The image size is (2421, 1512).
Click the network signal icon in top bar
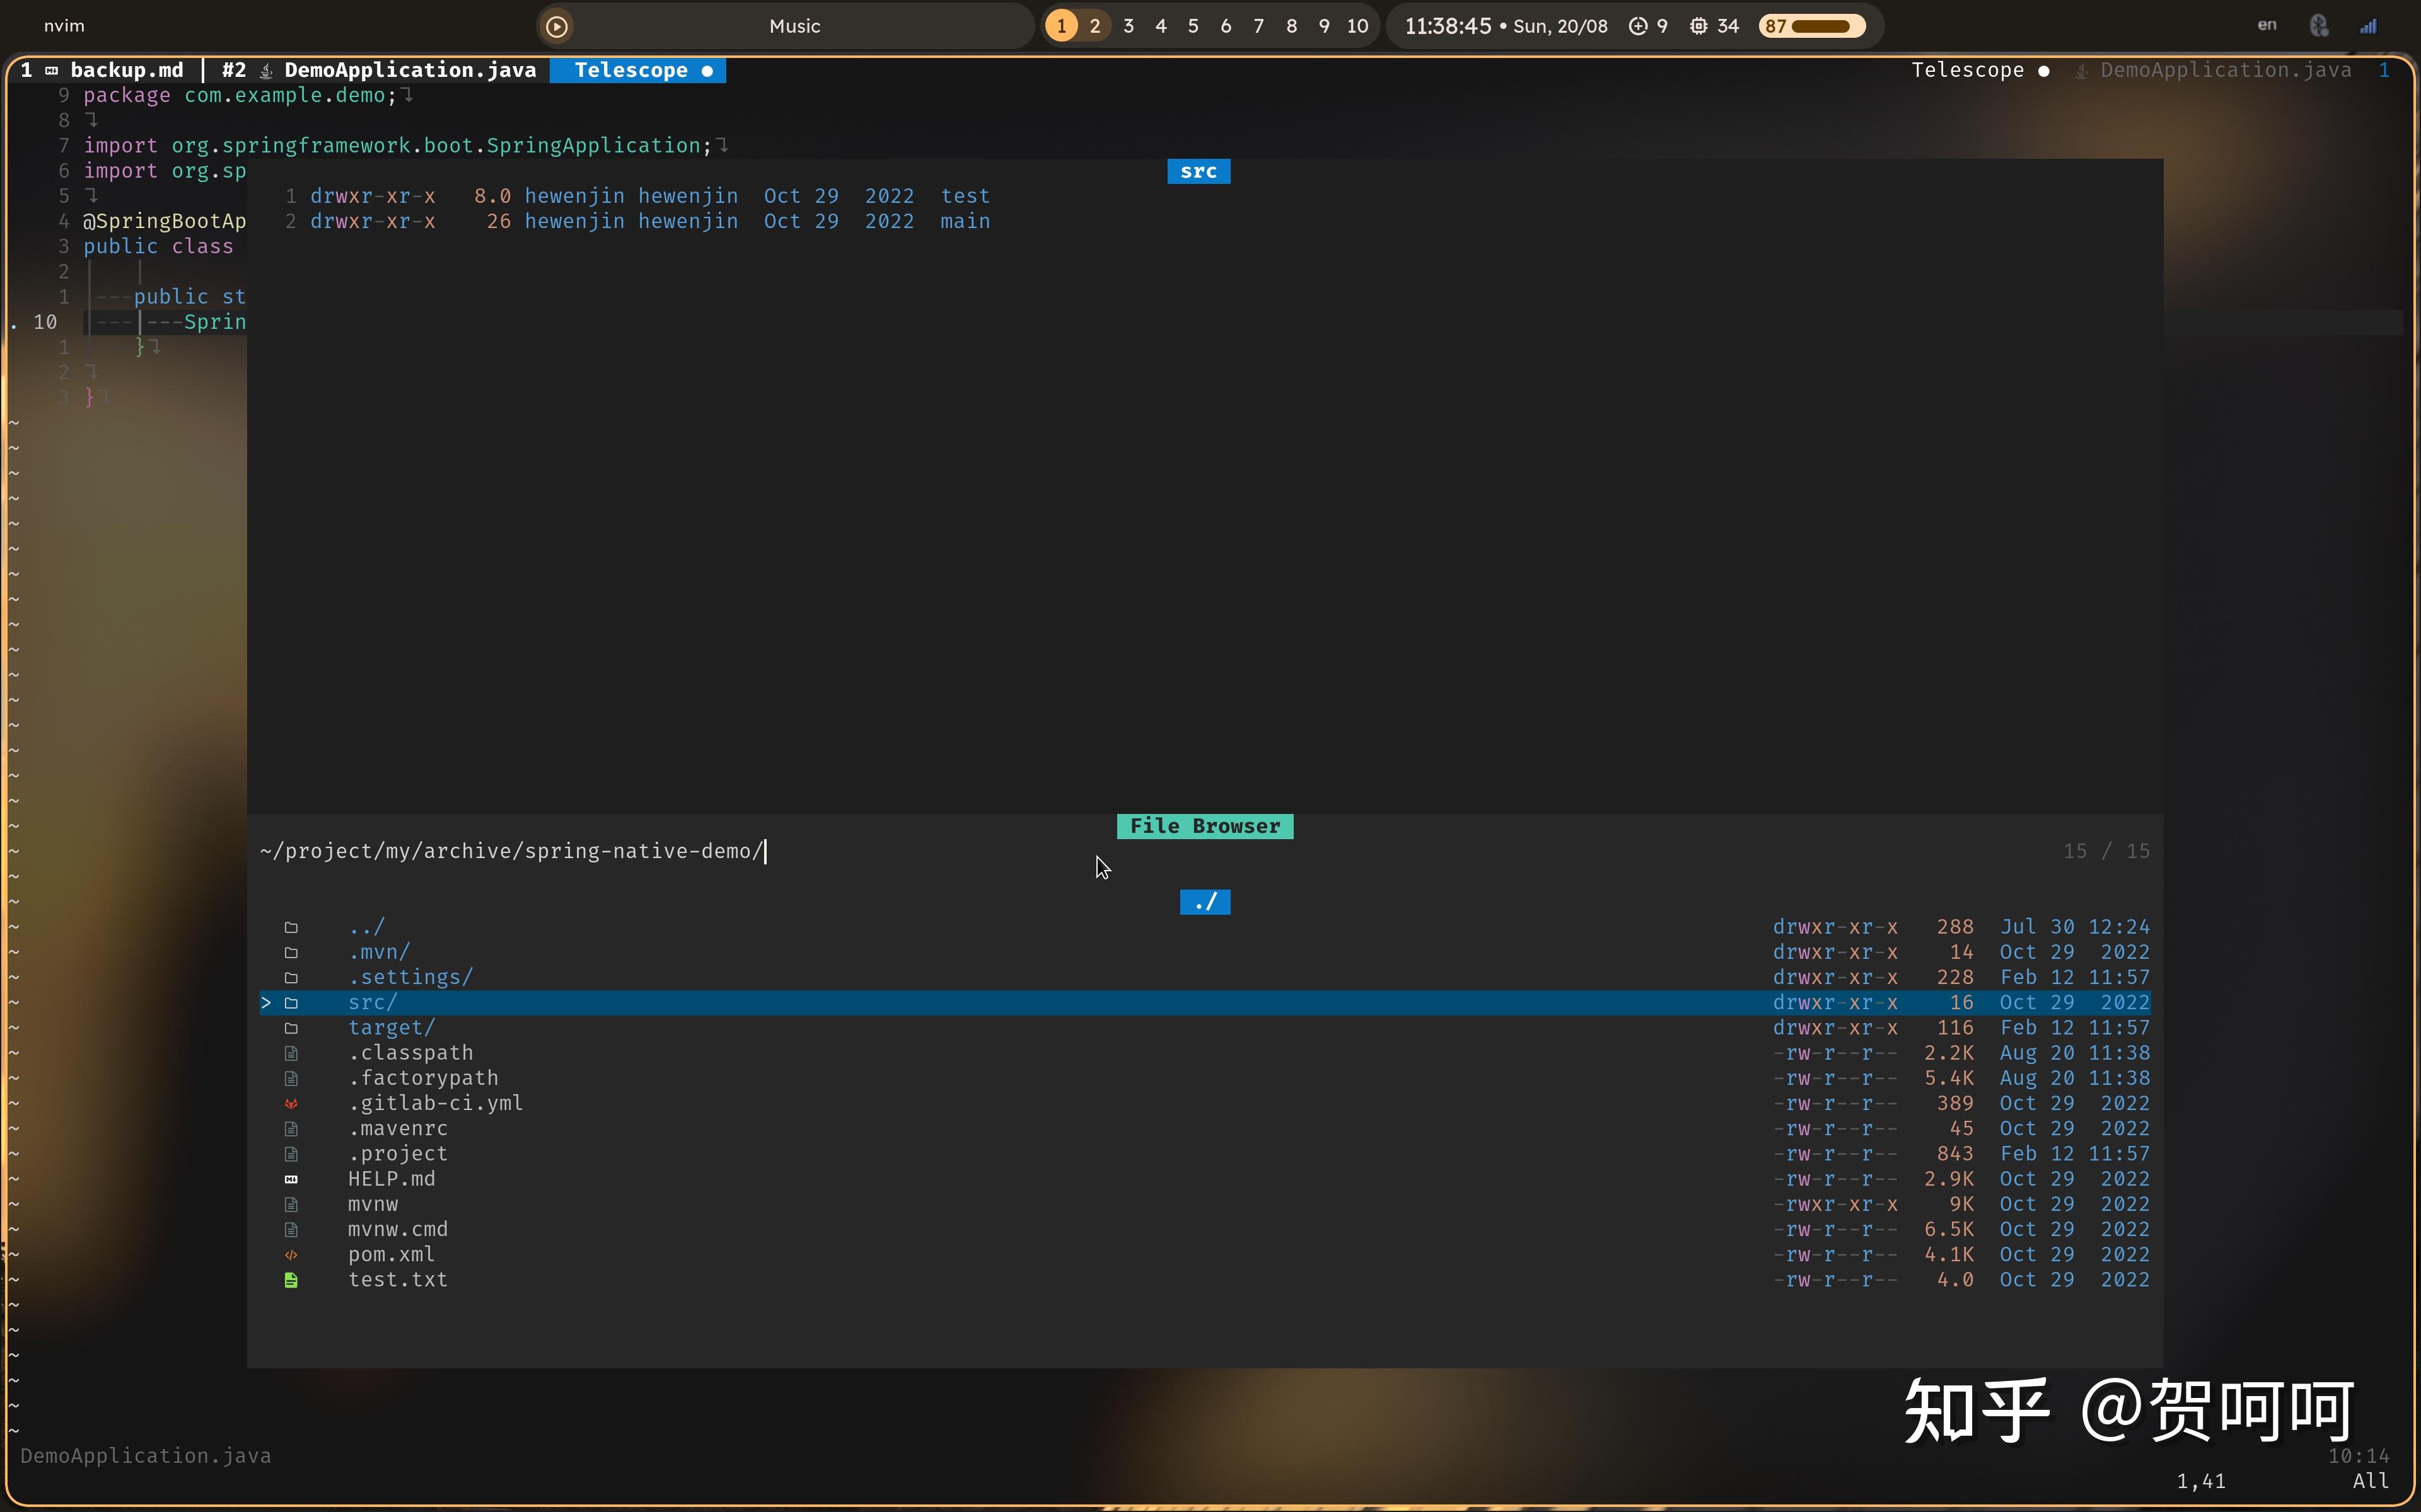pyautogui.click(x=2368, y=26)
